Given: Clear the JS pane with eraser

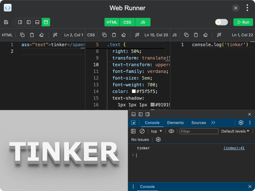Looking at the screenshot, I should point(205,35).
